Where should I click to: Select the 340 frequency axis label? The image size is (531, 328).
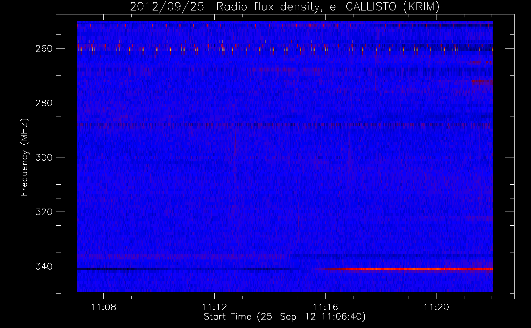(x=44, y=266)
